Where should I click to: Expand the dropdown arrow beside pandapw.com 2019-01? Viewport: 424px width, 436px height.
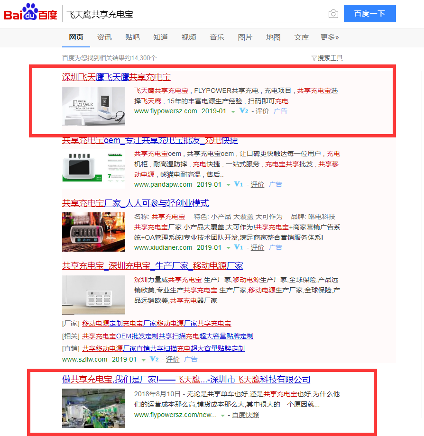[x=229, y=184]
